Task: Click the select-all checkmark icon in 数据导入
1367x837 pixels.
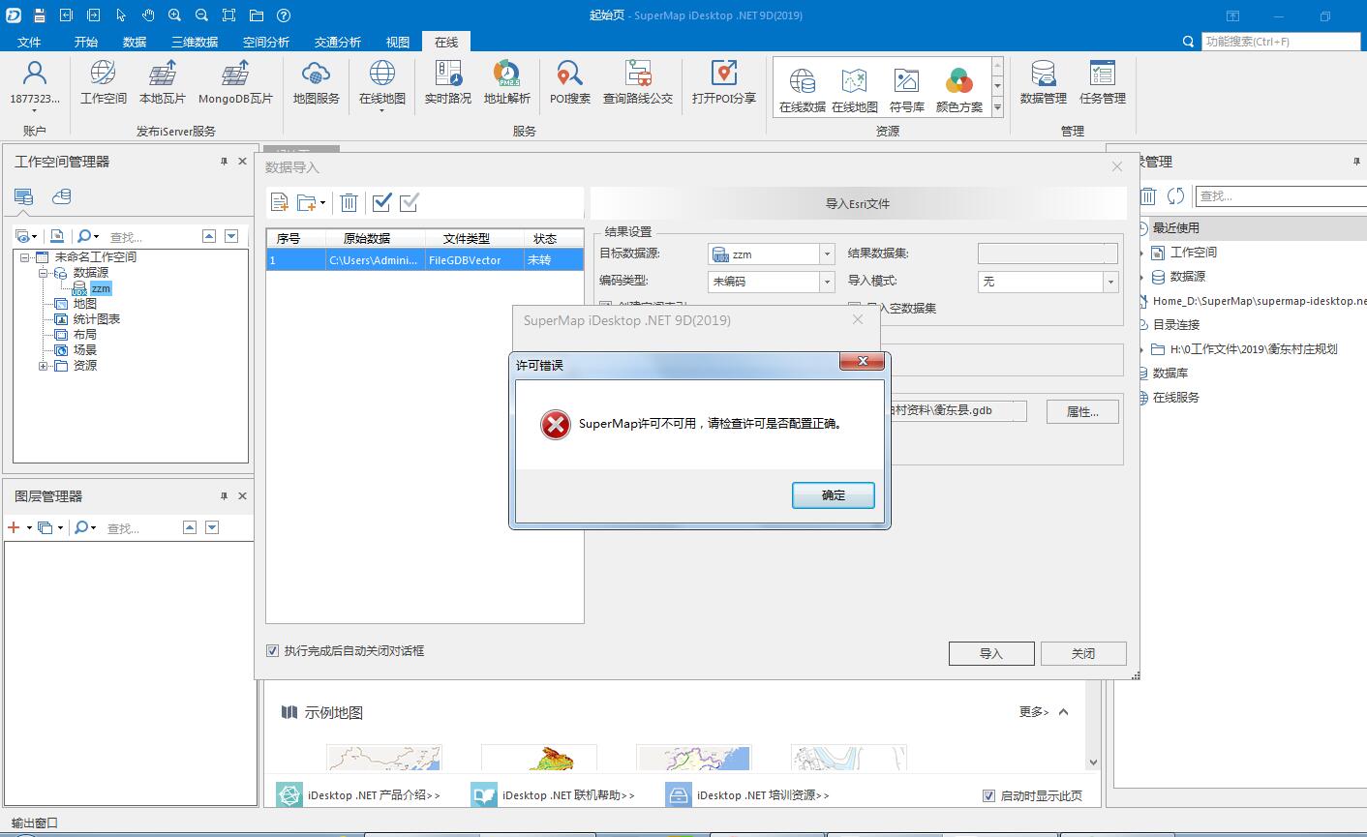Action: point(381,201)
